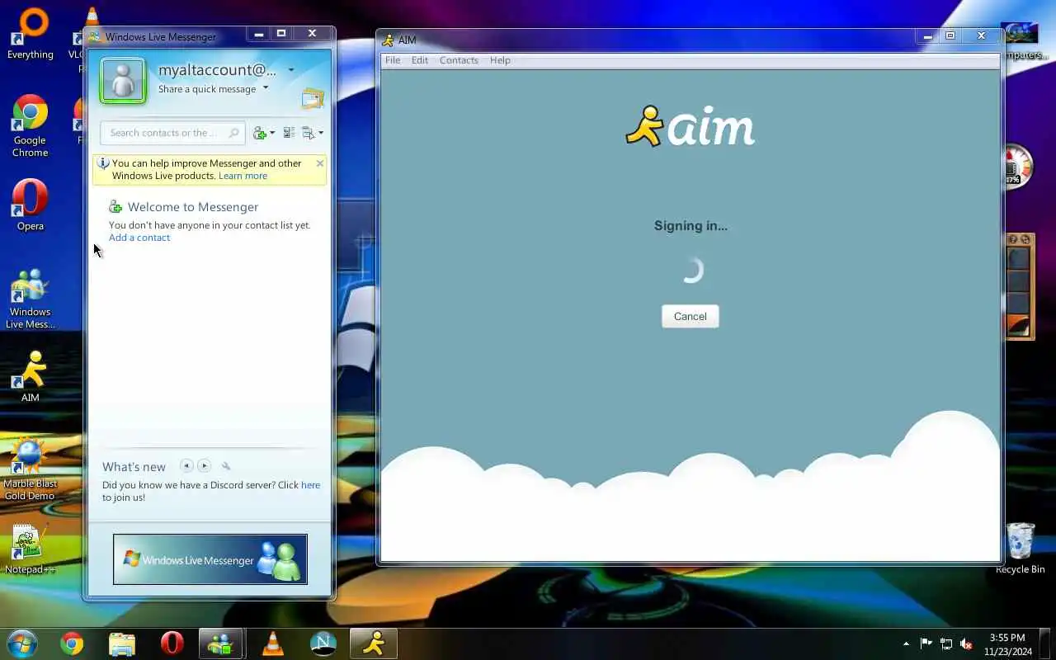Open the myaltaccount status dropdown arrow
The image size is (1056, 660).
coord(290,70)
